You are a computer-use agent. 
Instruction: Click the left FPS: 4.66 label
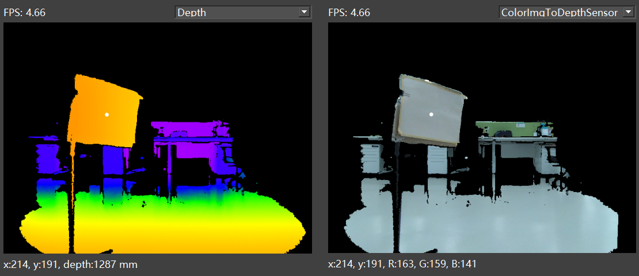pos(24,13)
